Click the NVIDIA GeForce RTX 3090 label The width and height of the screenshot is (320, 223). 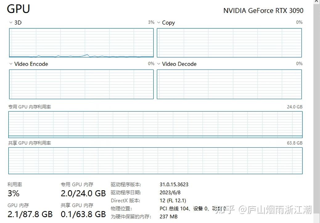[x=263, y=11]
